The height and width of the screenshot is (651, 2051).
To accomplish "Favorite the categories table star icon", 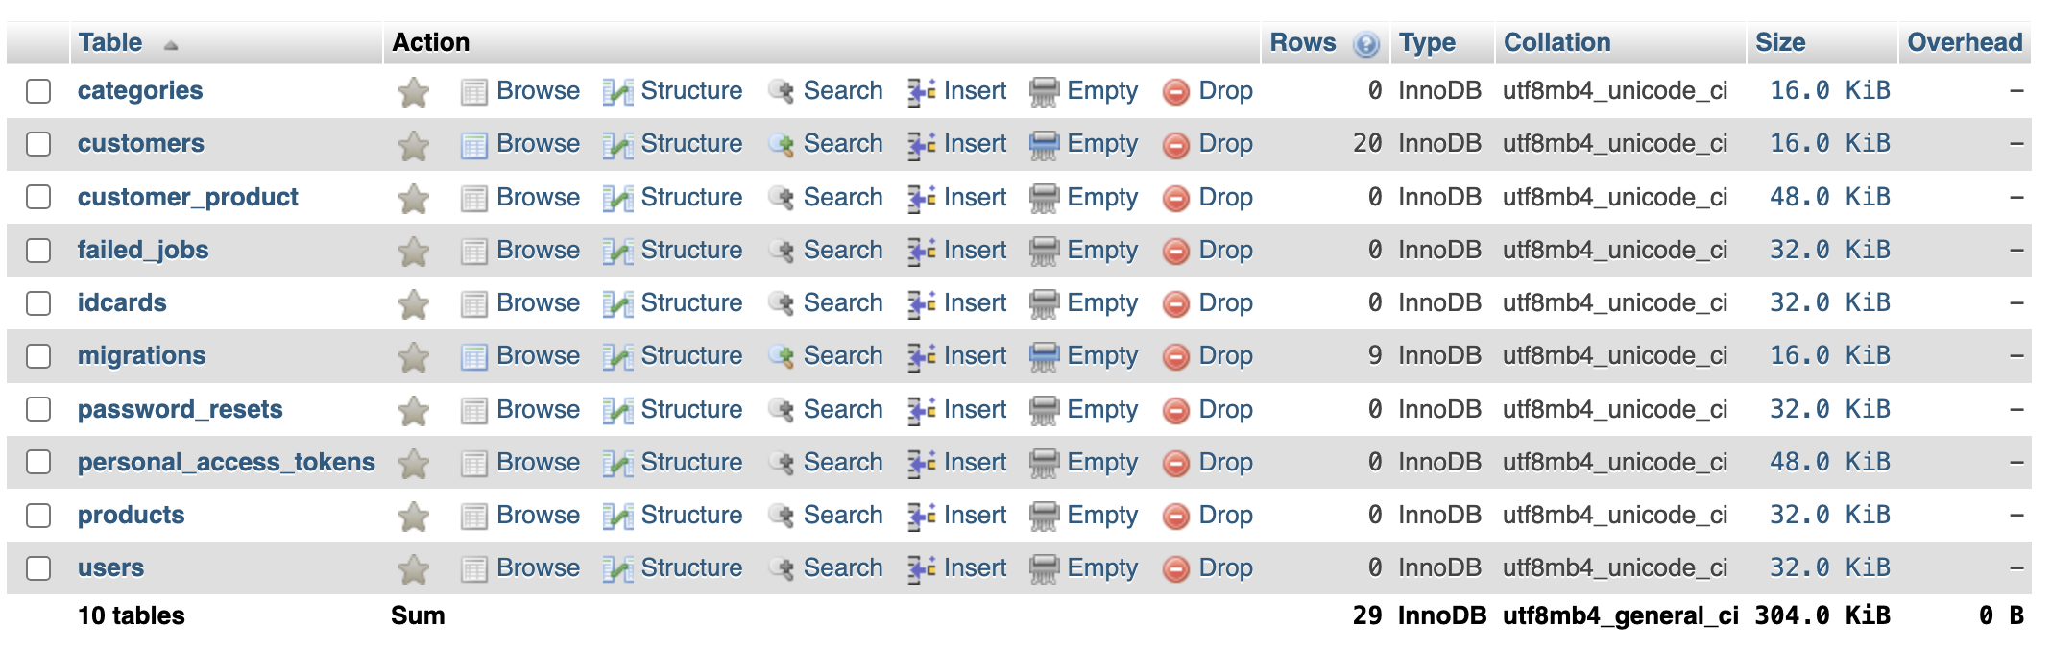I will coord(414,92).
